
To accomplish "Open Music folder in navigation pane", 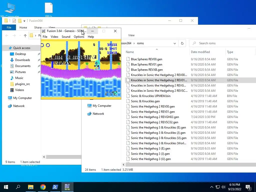I will click(x=19, y=78).
